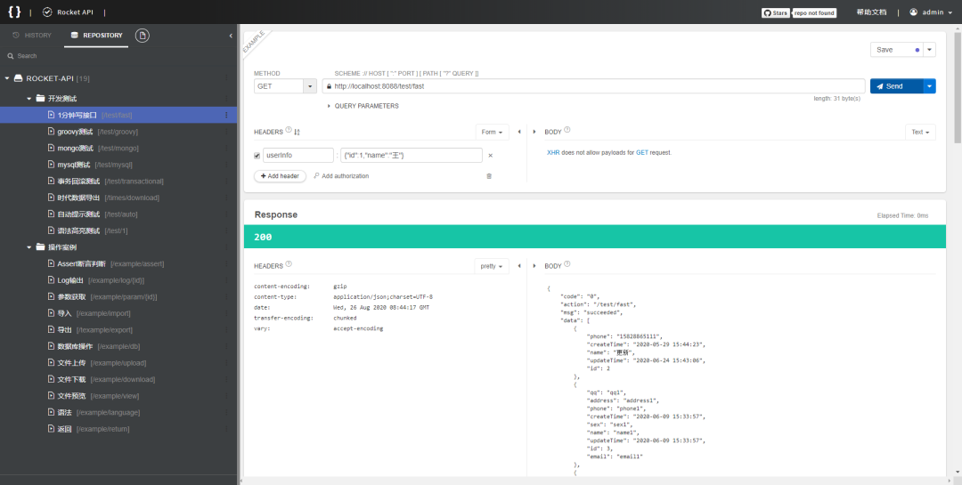Viewport: 962px width, 485px height.
Task: Click help icon next to response BODY
Action: click(567, 264)
